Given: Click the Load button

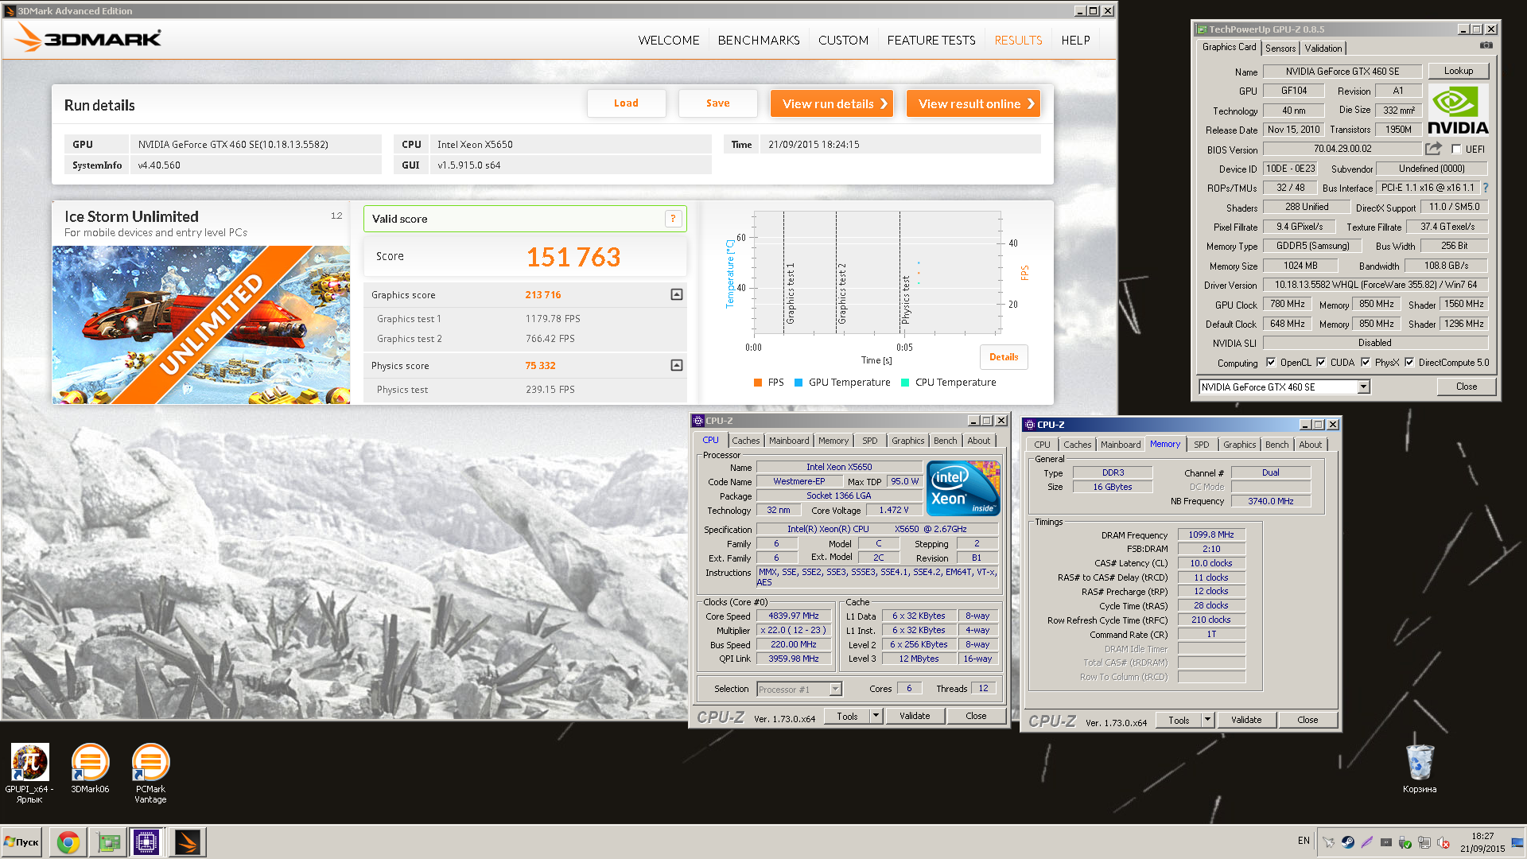Looking at the screenshot, I should click(626, 103).
